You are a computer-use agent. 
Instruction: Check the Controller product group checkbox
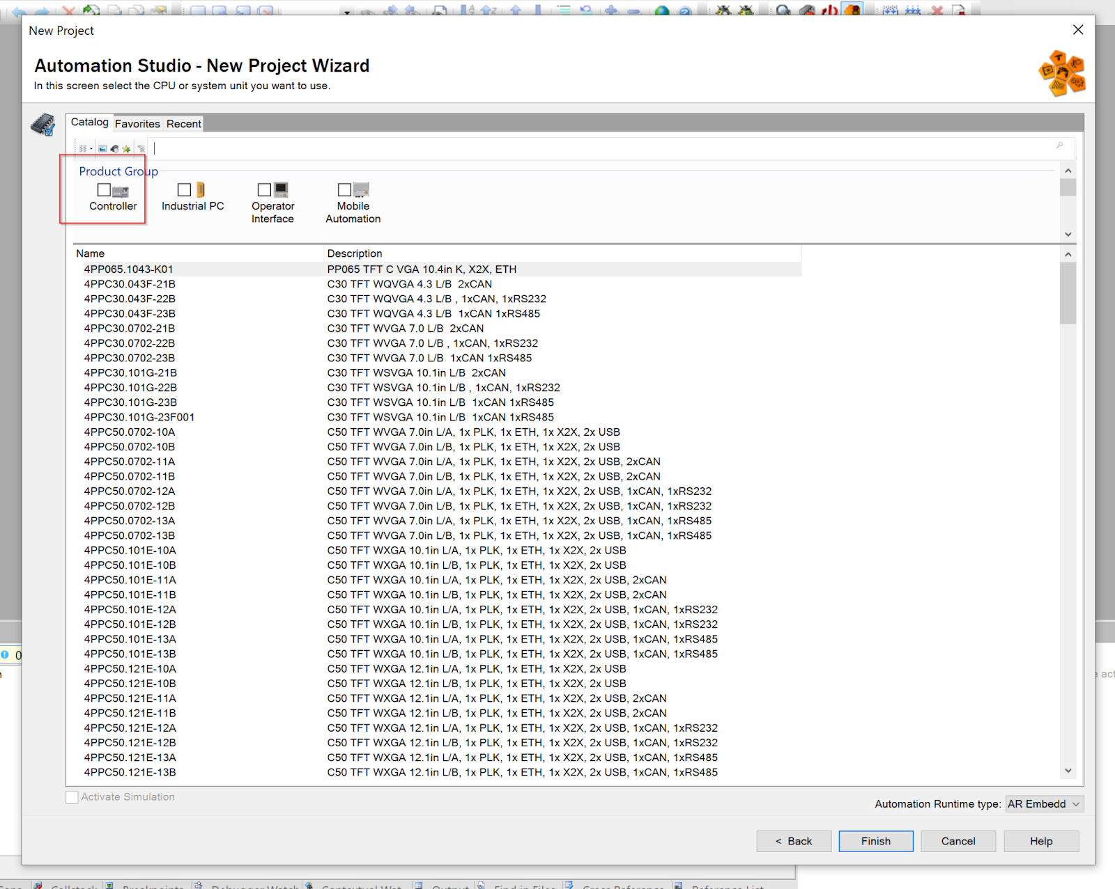coord(104,189)
